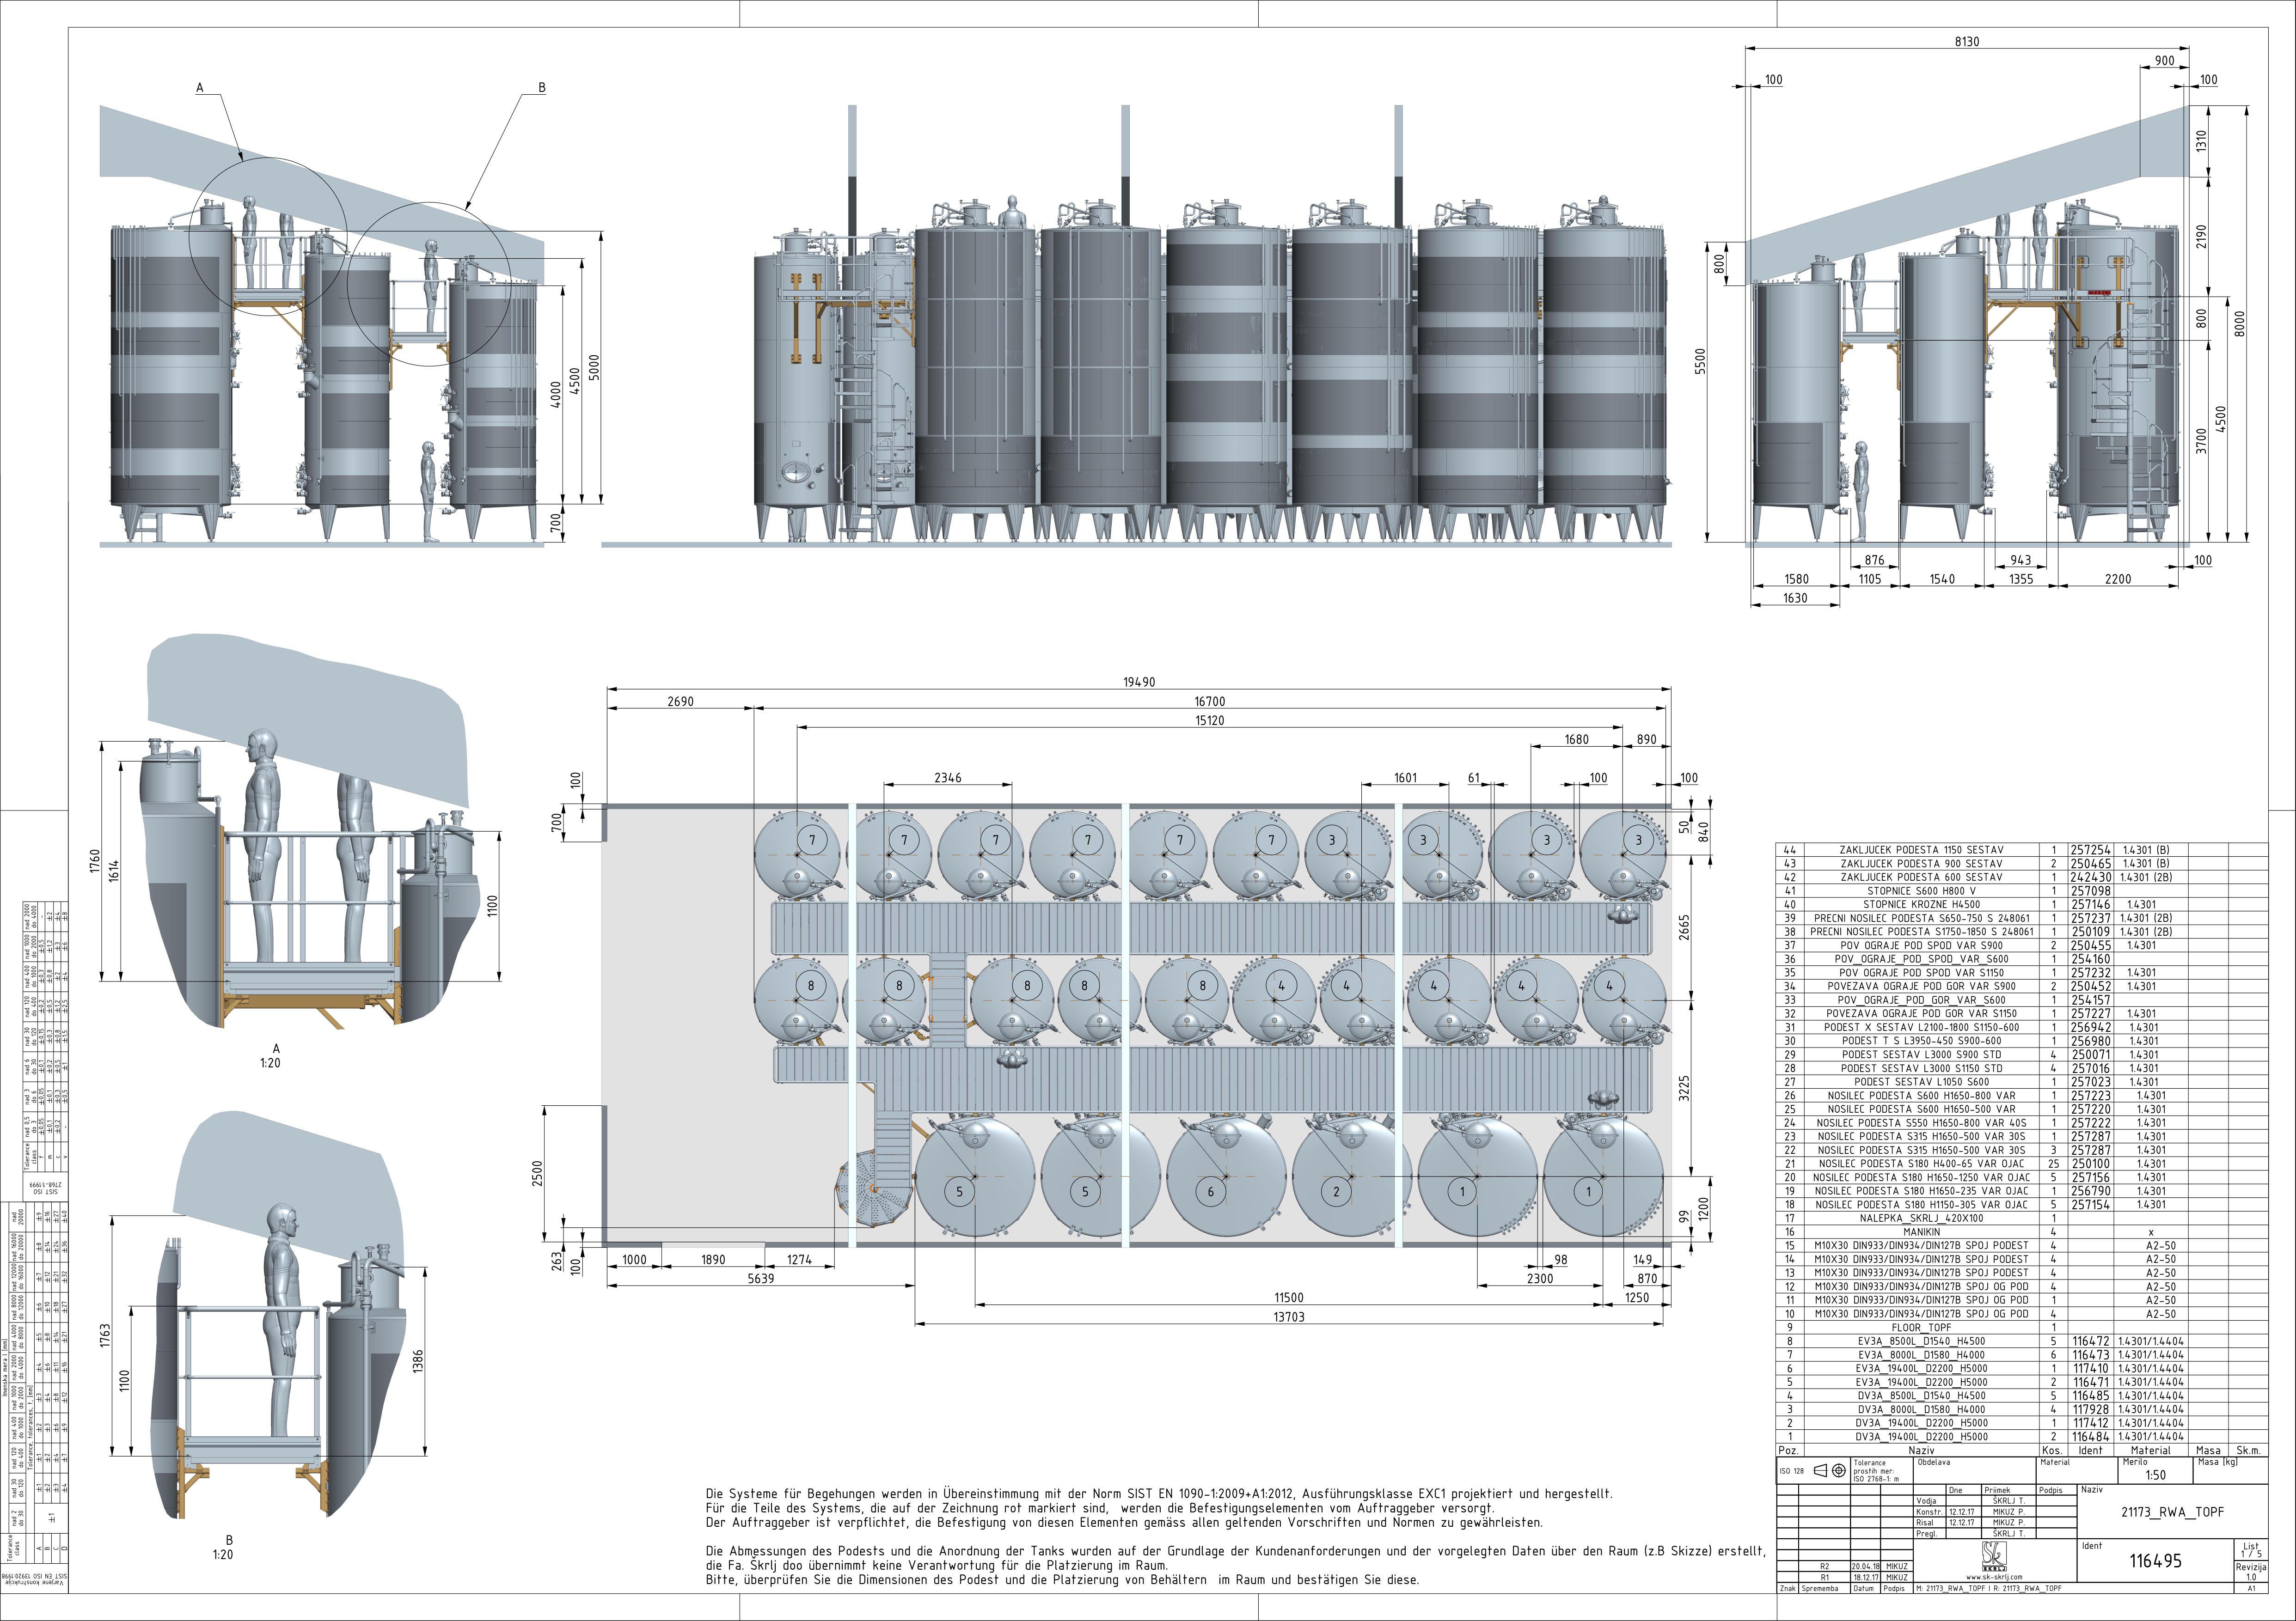Click detail callout label B in the top-left elevation
2296x1621 pixels.
542,88
